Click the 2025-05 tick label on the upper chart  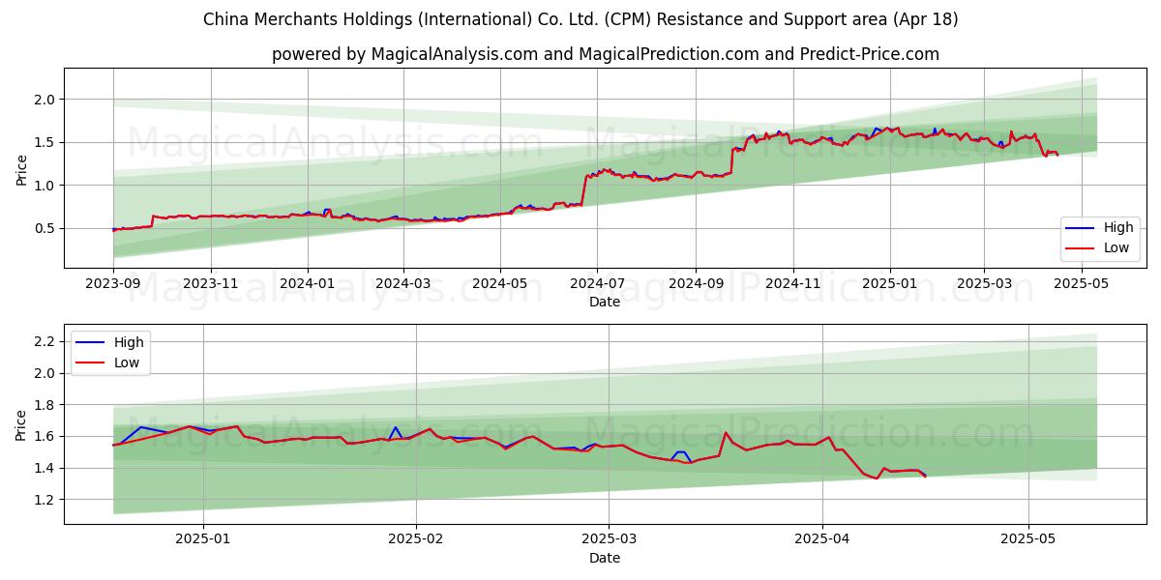click(x=1081, y=283)
